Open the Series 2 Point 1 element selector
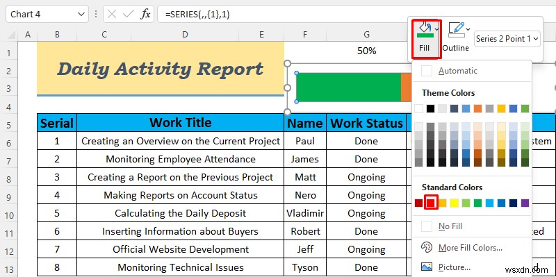Viewport: 556px width, 277px height. [507, 39]
